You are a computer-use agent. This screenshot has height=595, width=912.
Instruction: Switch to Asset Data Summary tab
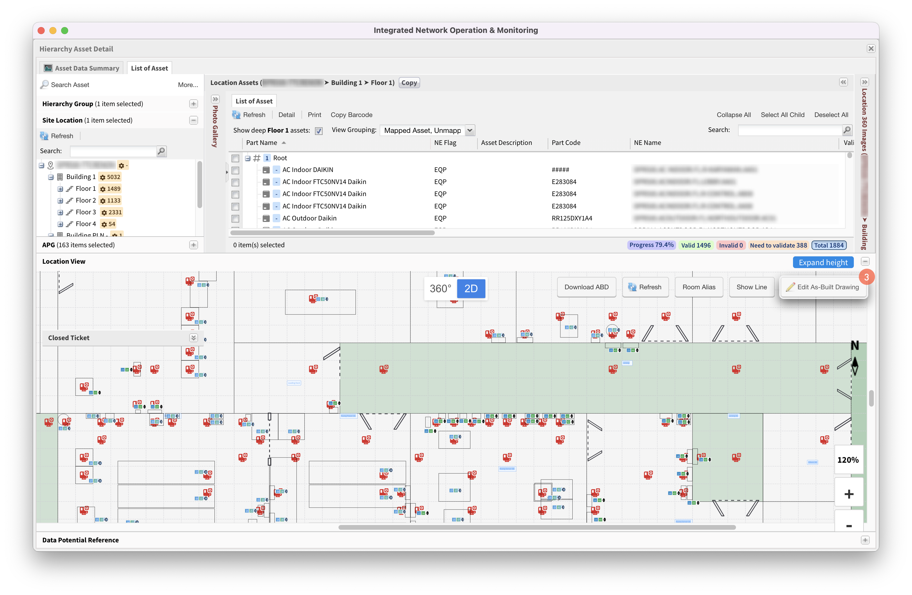coord(82,68)
